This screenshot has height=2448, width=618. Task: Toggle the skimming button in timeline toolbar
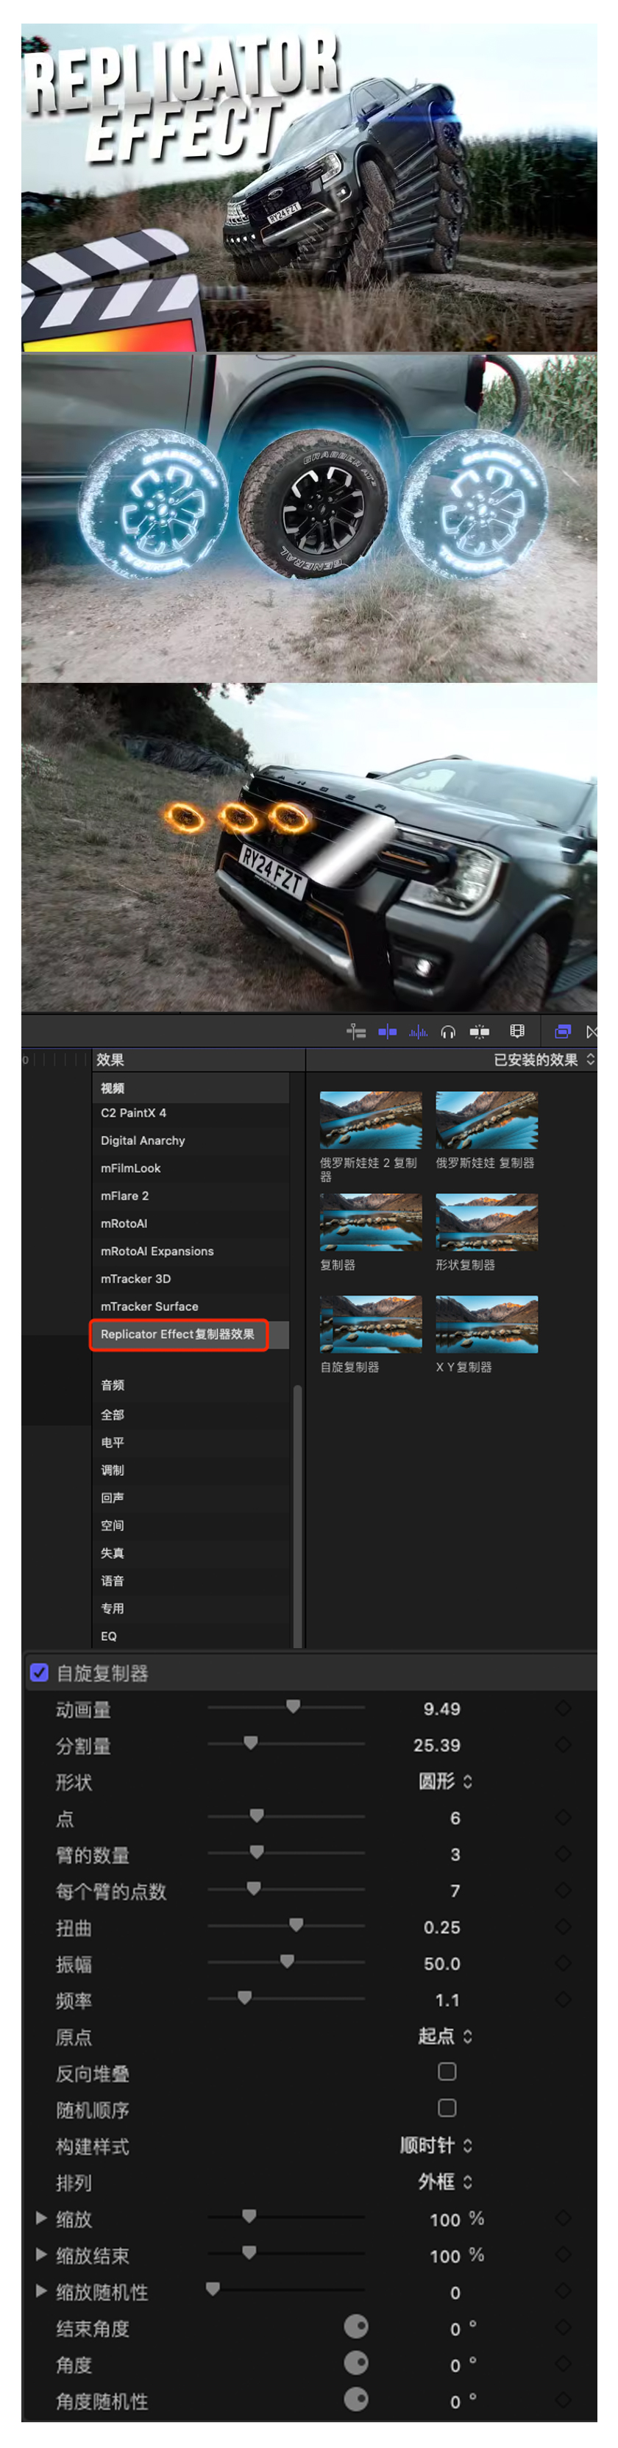(x=387, y=1031)
